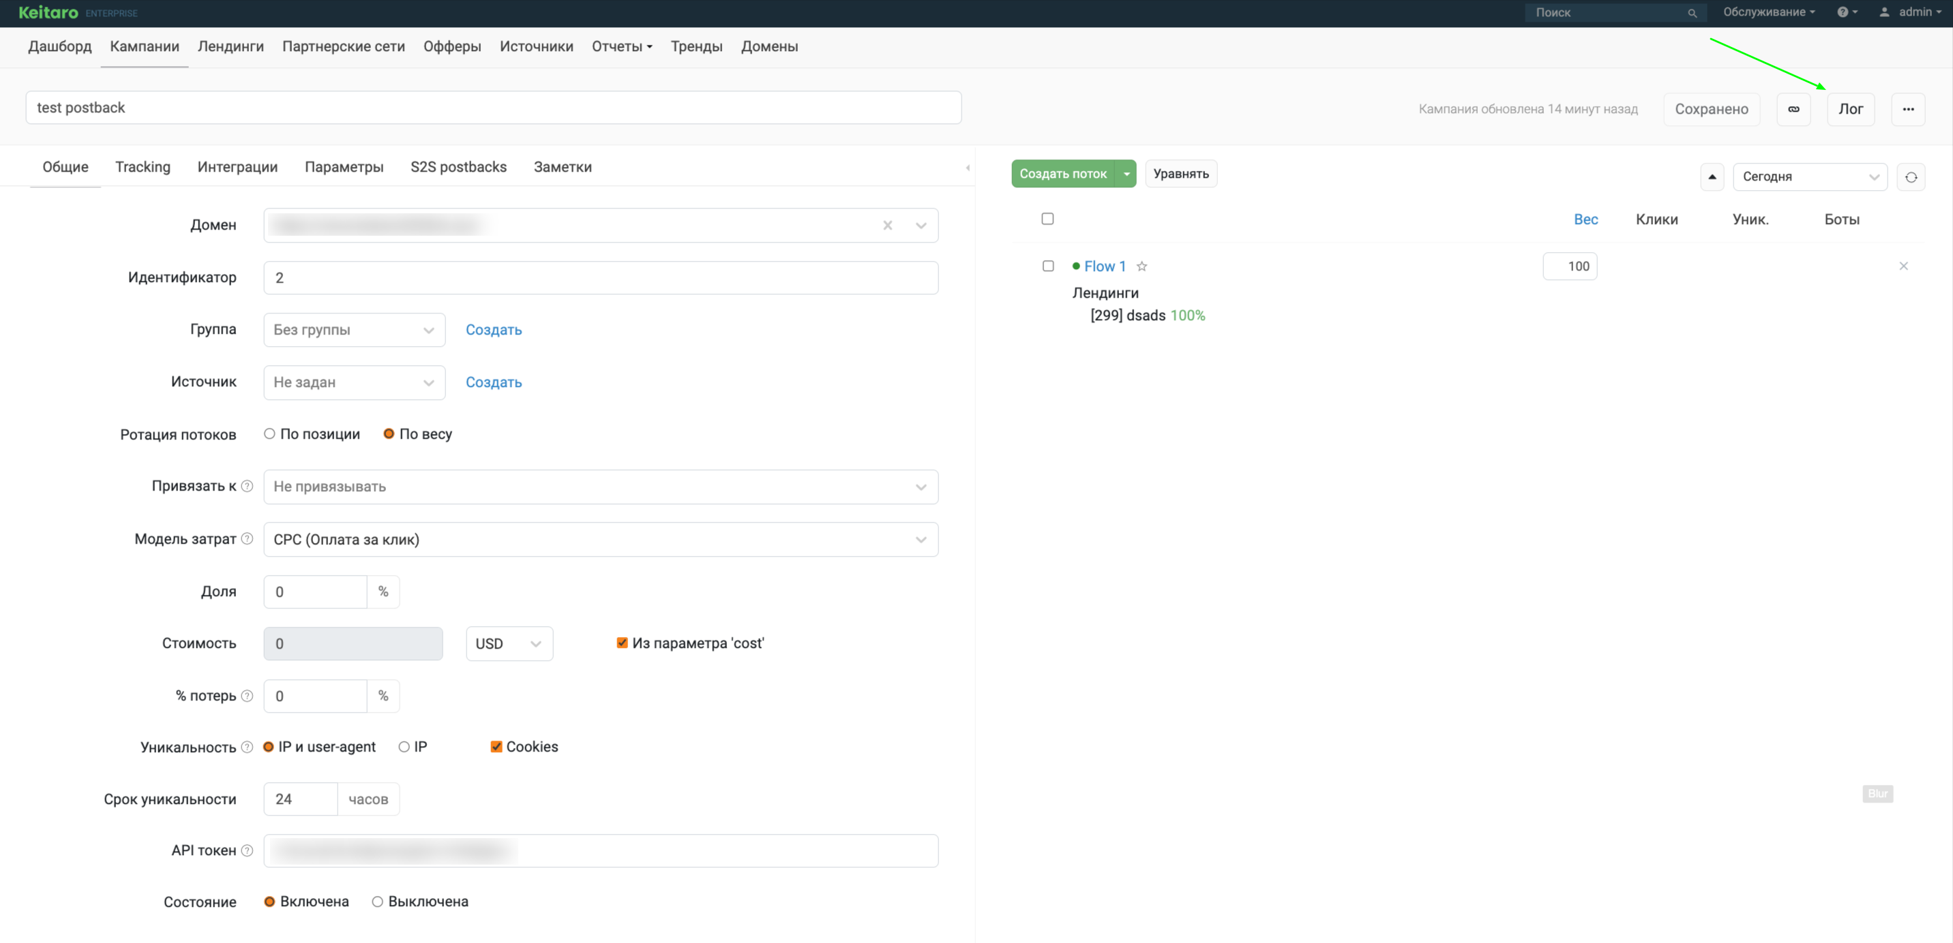Check the select-all flows checkbox
1953x943 pixels.
point(1048,219)
